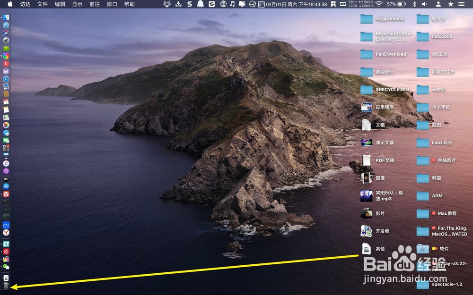473x295 pixels.
Task: Open Activity Monitor in the Dock
Action: click(x=6, y=210)
